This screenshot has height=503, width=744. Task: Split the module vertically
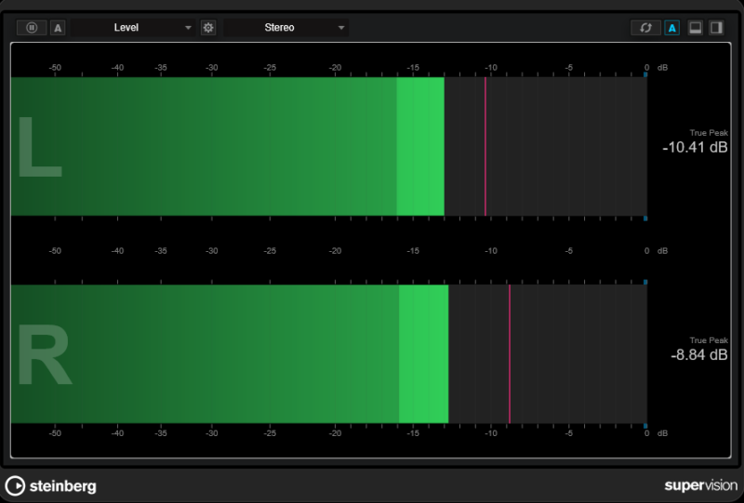(x=716, y=28)
